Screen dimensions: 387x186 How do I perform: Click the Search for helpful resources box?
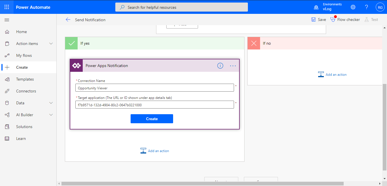(x=182, y=7)
